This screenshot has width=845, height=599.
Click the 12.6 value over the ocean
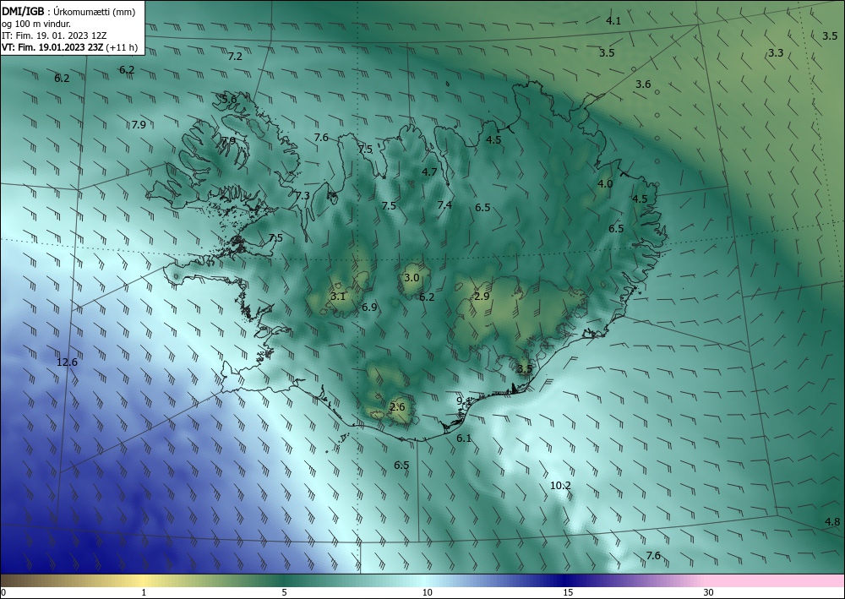(x=67, y=362)
